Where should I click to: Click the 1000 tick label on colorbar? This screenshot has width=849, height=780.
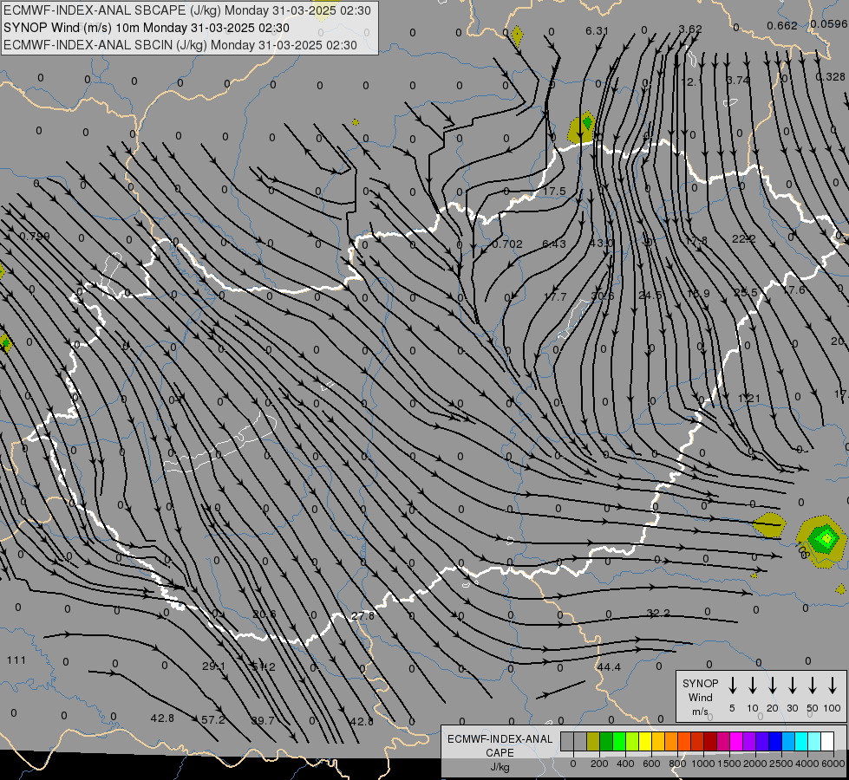point(702,764)
